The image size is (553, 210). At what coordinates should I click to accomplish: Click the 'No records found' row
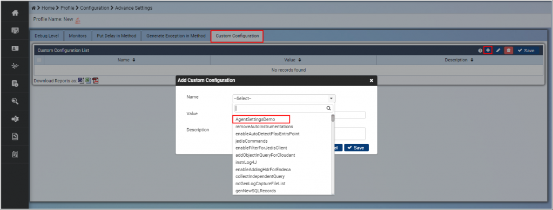[288, 70]
